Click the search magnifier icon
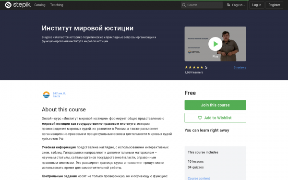Viewport: 288px width, 180px height. (184, 5)
